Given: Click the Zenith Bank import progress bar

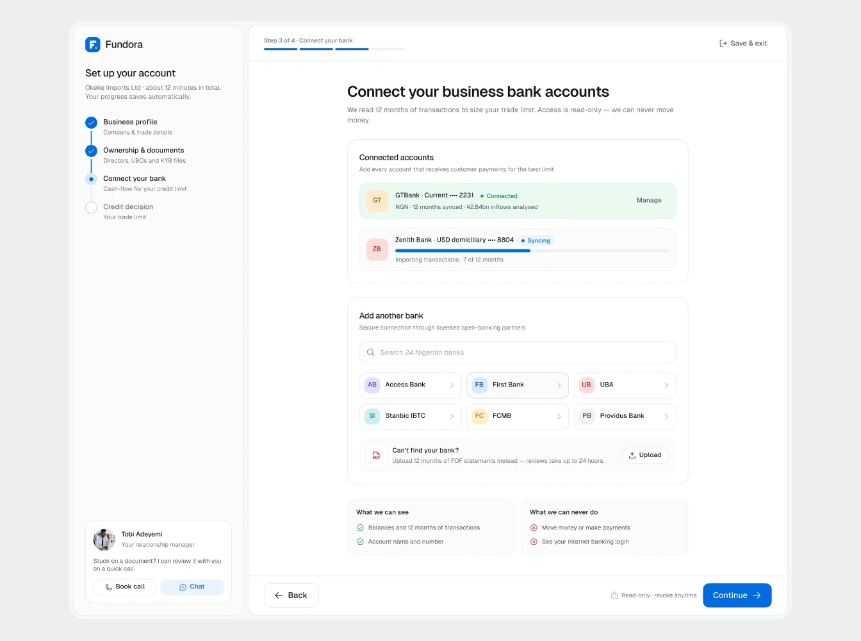Looking at the screenshot, I should point(532,251).
